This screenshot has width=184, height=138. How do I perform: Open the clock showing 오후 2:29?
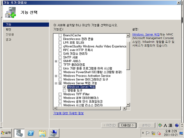click(171, 133)
